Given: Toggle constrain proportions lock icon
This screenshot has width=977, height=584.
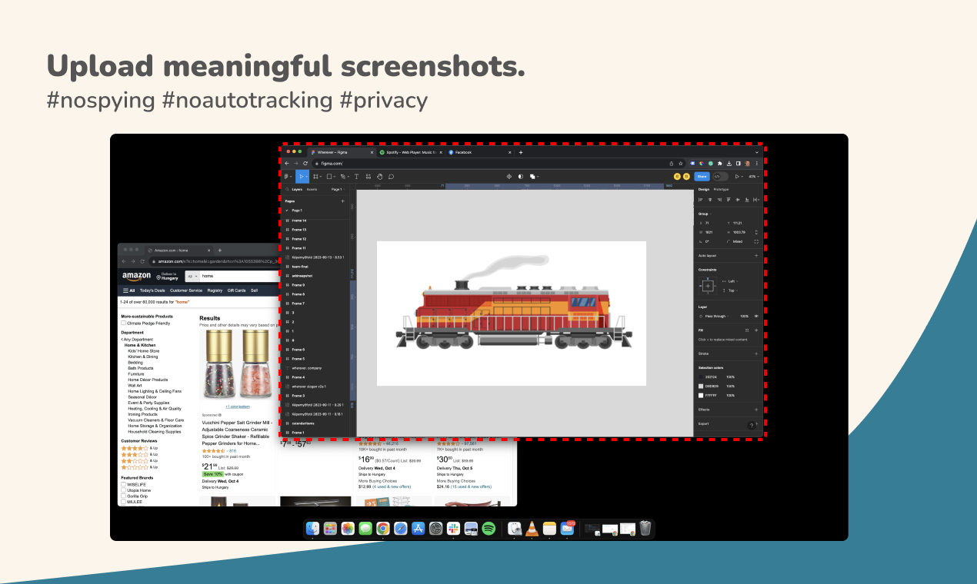Looking at the screenshot, I should pyautogui.click(x=756, y=232).
